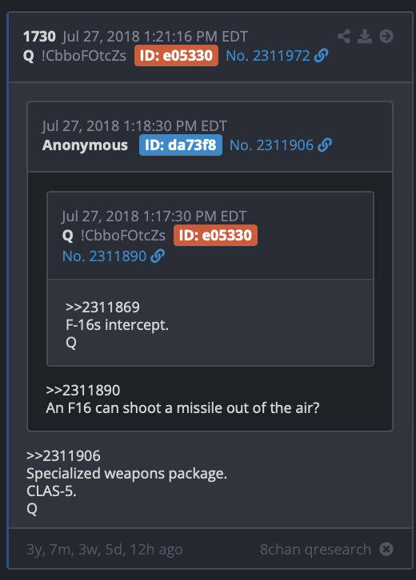Click chain link icon next to No. 2311972

tap(321, 55)
